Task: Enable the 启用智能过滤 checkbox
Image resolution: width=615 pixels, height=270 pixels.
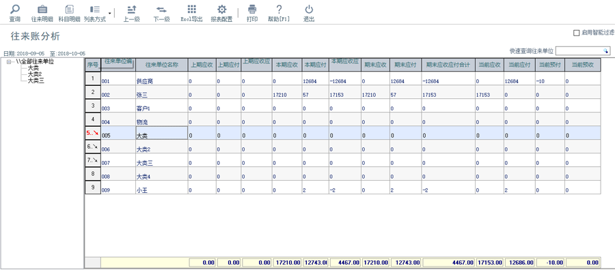Action: point(576,33)
